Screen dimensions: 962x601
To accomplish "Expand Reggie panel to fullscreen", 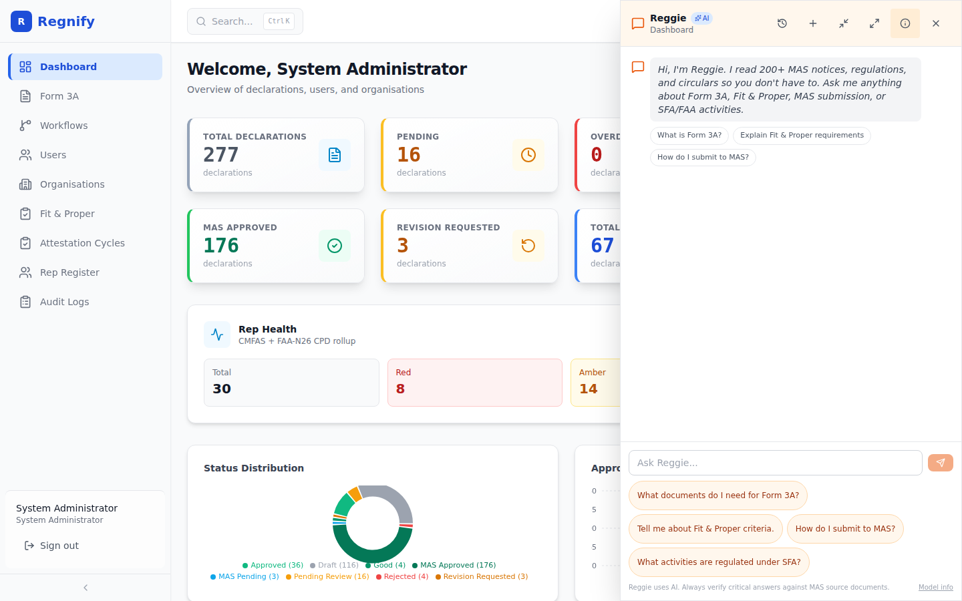I will (x=874, y=23).
